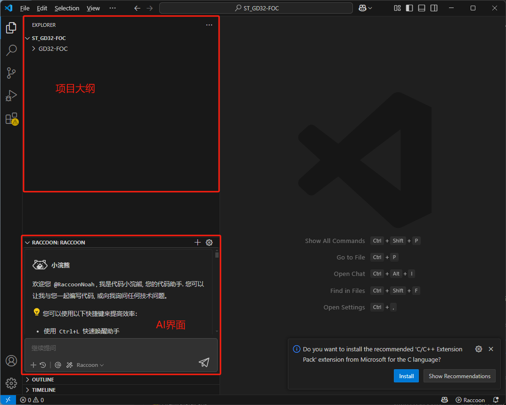Open the Run and Debug view
This screenshot has height=405, width=506.
(x=11, y=96)
